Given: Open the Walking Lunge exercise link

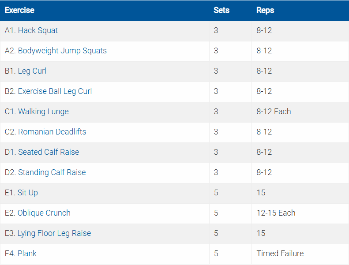Looking at the screenshot, I should point(43,112).
